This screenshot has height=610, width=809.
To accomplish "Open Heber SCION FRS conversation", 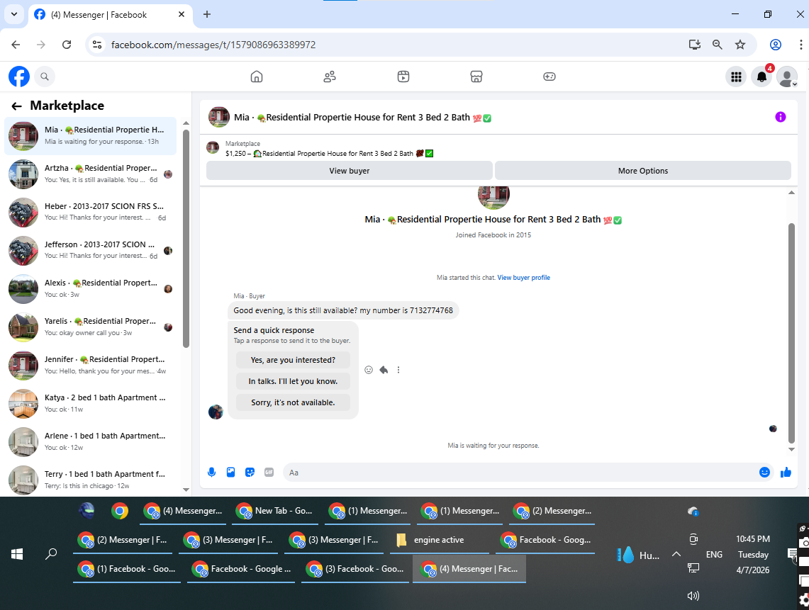I will tap(90, 212).
